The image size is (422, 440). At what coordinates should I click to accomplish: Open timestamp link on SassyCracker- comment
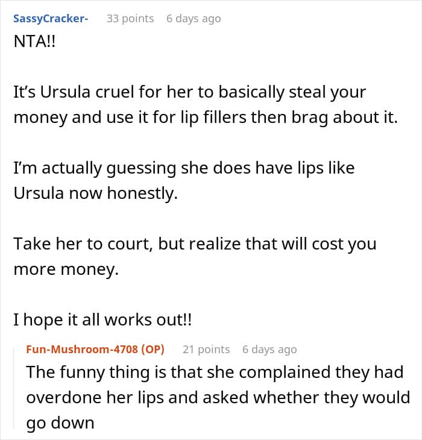194,19
